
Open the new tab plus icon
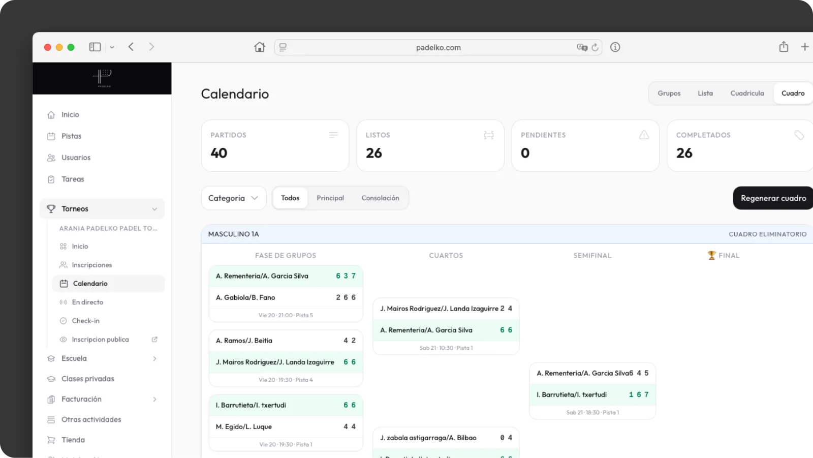pos(805,47)
